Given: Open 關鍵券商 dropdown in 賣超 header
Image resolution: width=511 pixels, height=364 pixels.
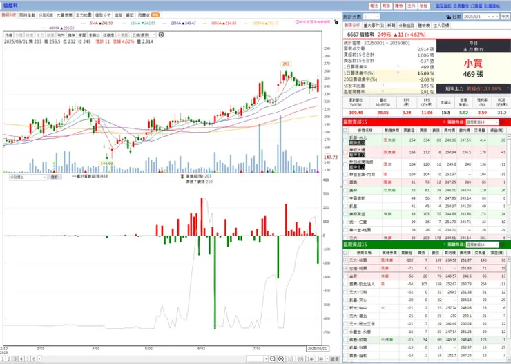Looking at the screenshot, I should pyautogui.click(x=482, y=245).
